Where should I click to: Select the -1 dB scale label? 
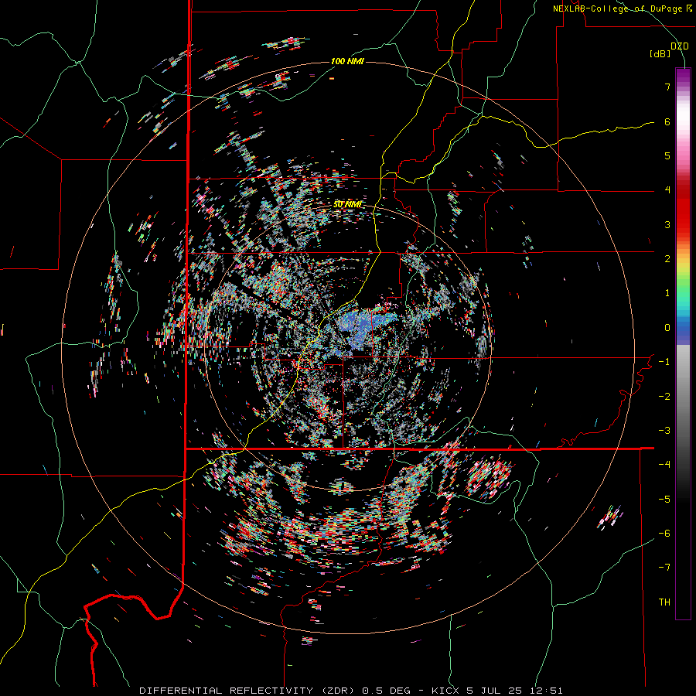(x=664, y=362)
